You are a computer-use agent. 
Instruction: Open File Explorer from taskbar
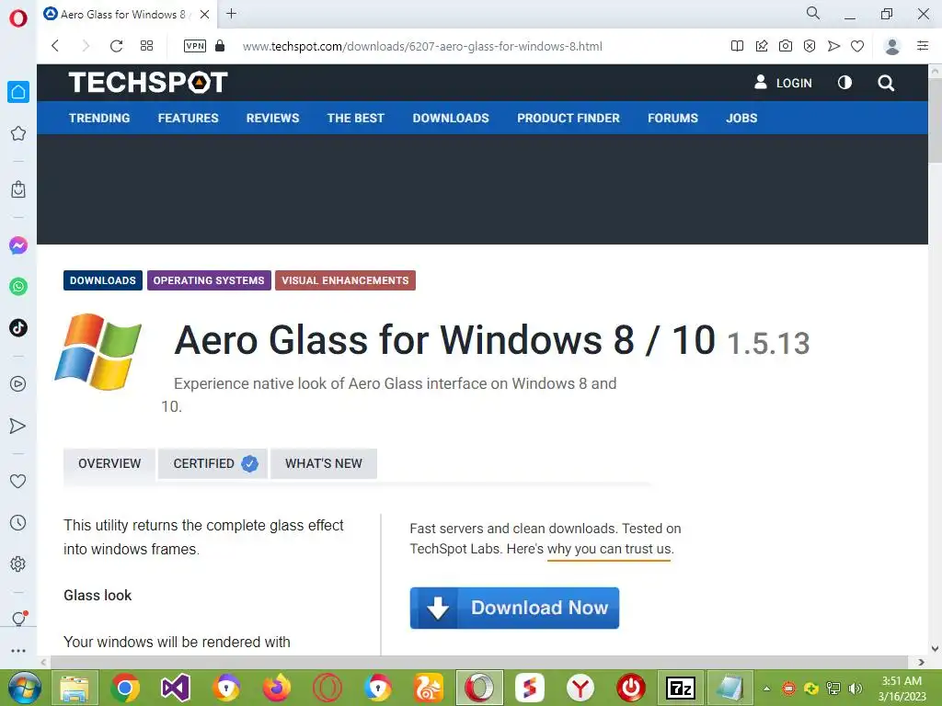click(75, 688)
